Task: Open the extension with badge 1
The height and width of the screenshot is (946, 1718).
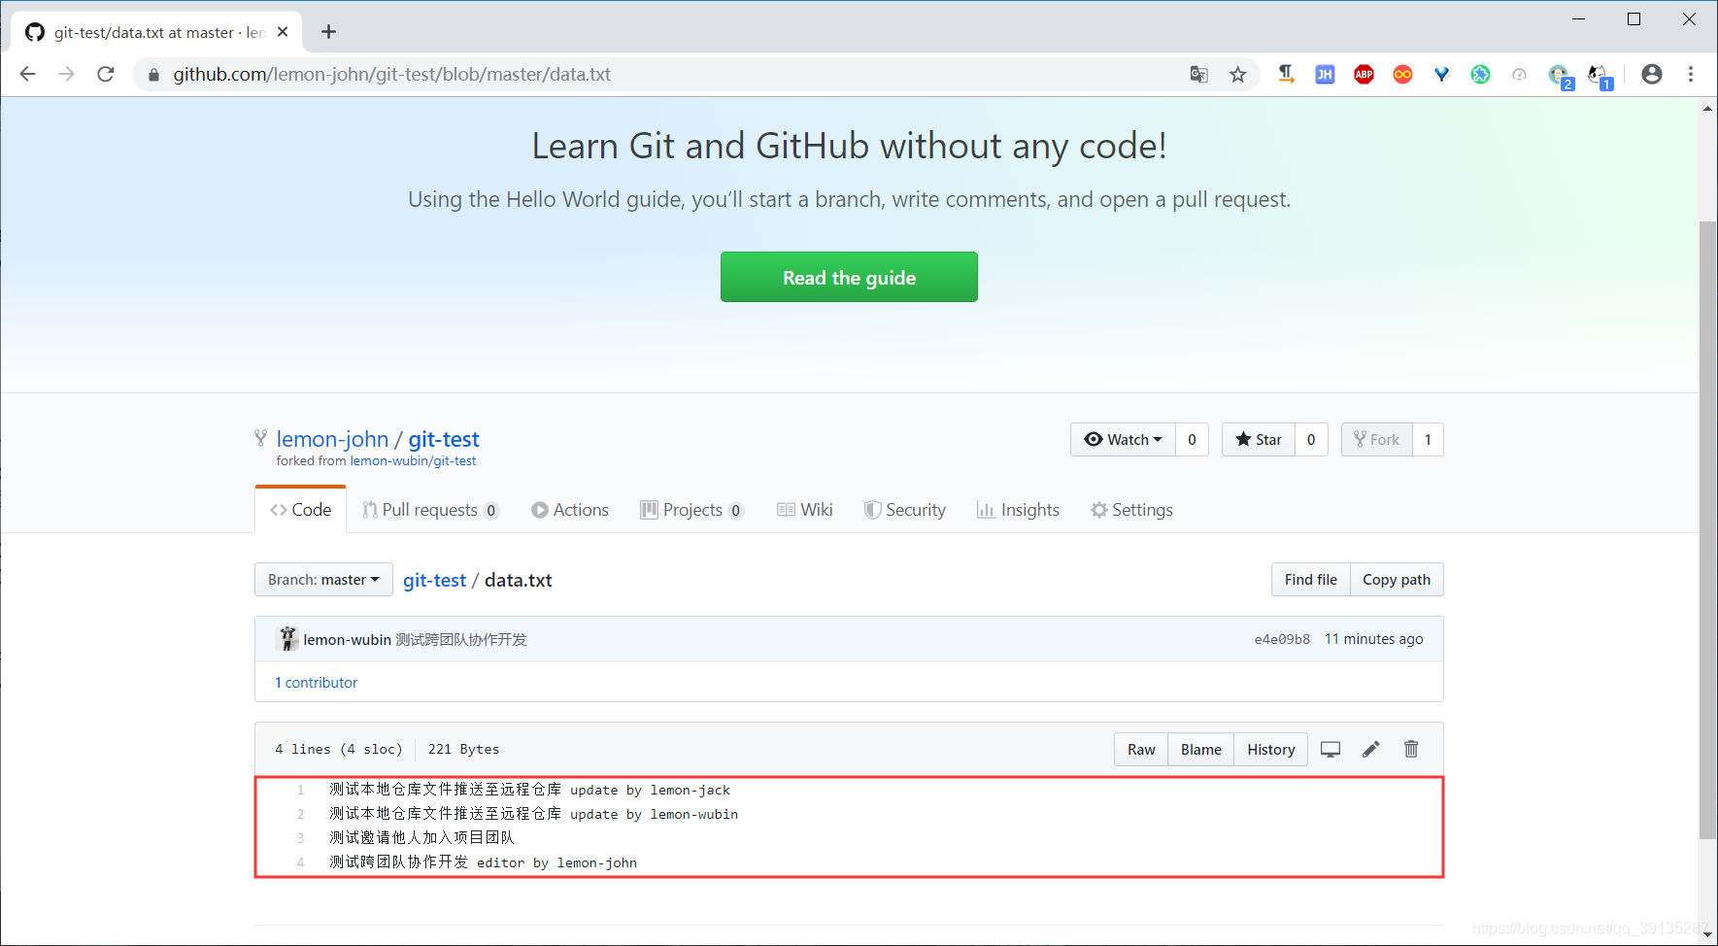Action: (x=1600, y=76)
